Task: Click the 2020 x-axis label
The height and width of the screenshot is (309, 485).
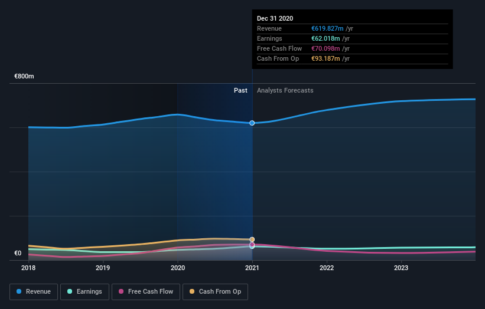Action: pos(178,268)
